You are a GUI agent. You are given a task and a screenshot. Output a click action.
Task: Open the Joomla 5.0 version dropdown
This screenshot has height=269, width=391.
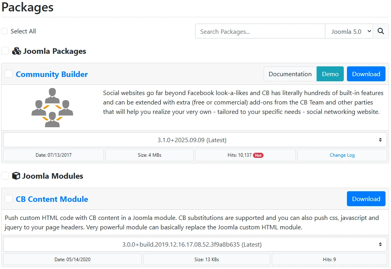point(349,31)
